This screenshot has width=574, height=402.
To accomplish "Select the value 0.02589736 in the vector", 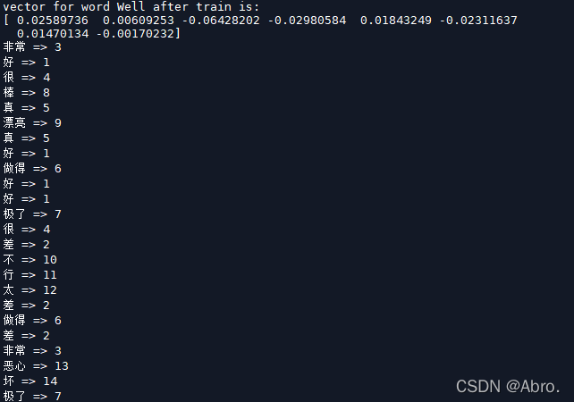I will point(53,21).
